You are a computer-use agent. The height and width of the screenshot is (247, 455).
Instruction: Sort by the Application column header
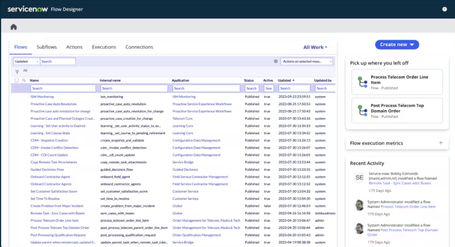pos(181,80)
